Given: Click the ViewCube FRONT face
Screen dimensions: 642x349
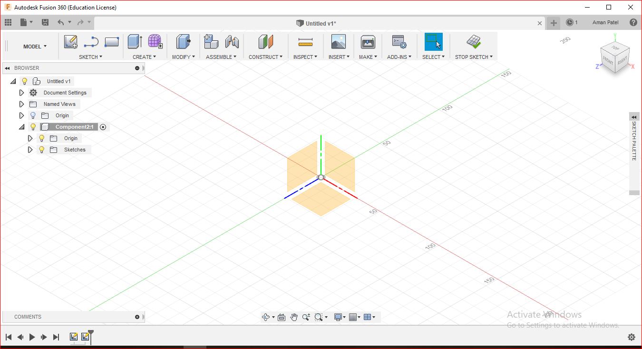Looking at the screenshot, I should point(608,61).
